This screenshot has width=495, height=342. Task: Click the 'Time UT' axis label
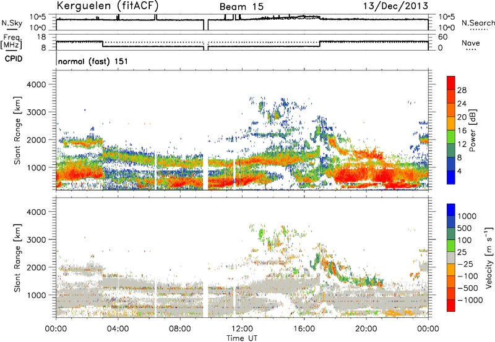(x=242, y=338)
